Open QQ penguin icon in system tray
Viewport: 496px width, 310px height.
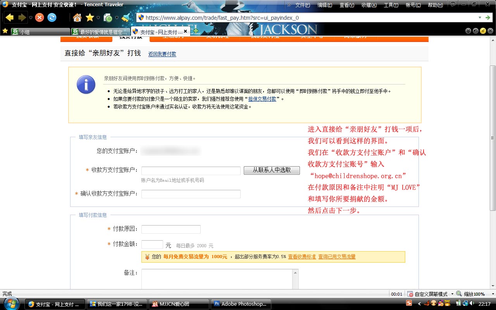coord(440,304)
